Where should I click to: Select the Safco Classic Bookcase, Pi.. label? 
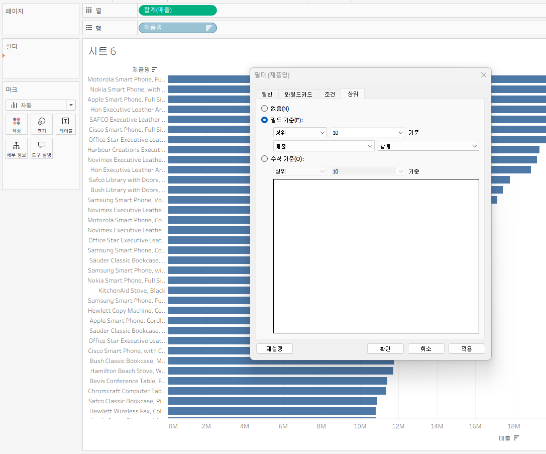coord(127,401)
